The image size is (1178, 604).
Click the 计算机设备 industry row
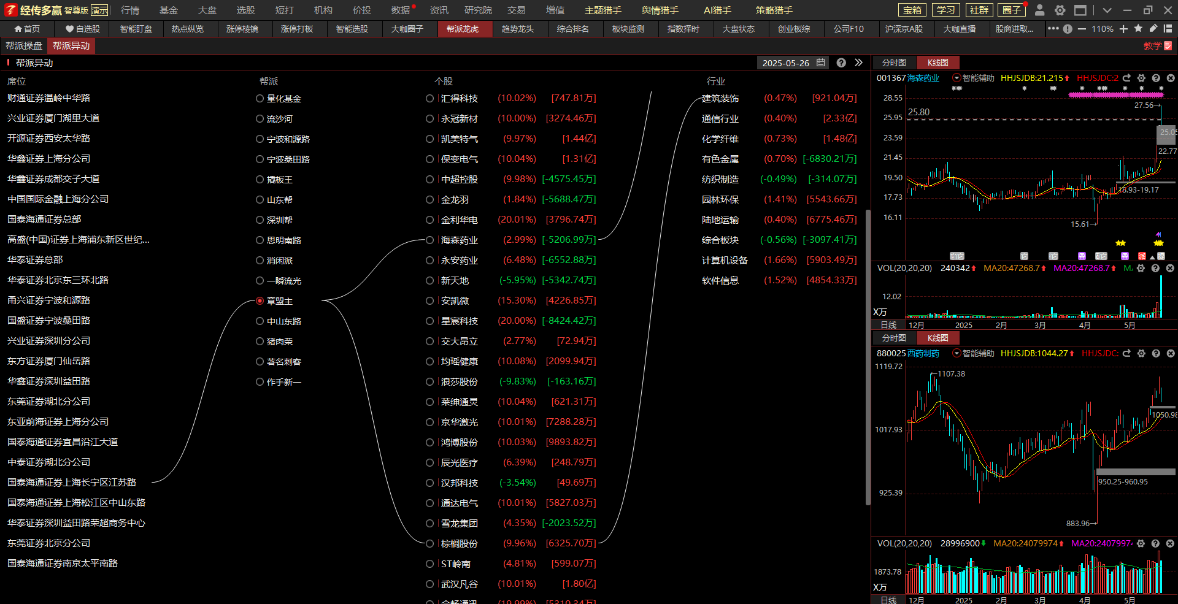click(779, 260)
